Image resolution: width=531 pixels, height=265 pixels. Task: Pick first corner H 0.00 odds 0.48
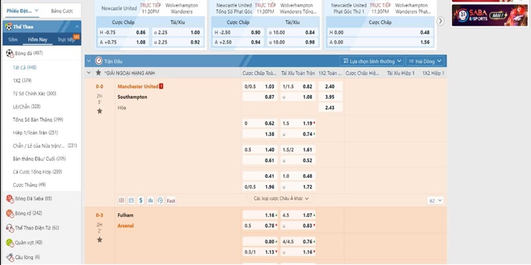click(380, 32)
